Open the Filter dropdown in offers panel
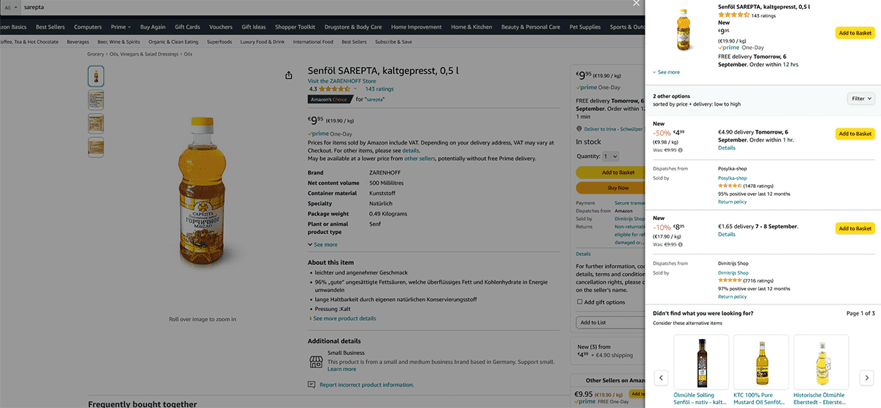This screenshot has height=408, width=881. click(x=860, y=98)
